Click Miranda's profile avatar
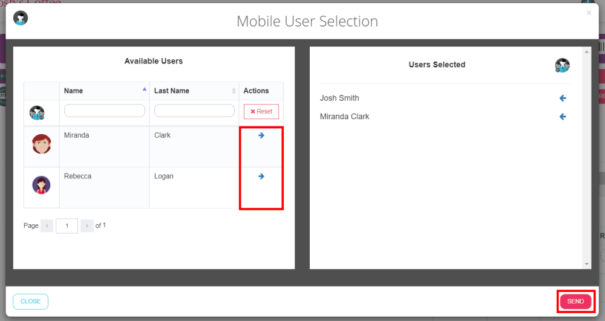Image resolution: width=605 pixels, height=321 pixels. pyautogui.click(x=42, y=144)
